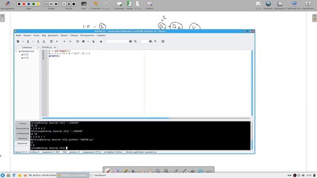
Task: Open the Поиск menu in Geany
Action: coord(36,35)
